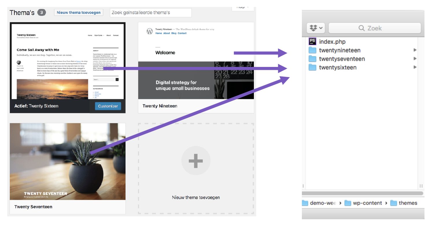Click the twentyseventeen folder icon
This screenshot has width=432, height=225.
tap(312, 59)
